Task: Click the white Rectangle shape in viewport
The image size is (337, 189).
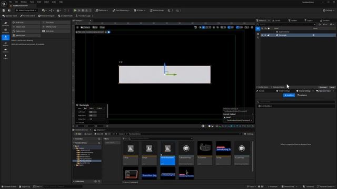Action: point(165,75)
